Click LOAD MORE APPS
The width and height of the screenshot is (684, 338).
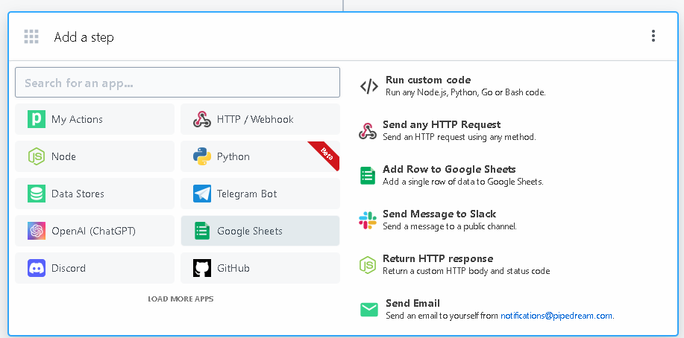click(x=181, y=299)
